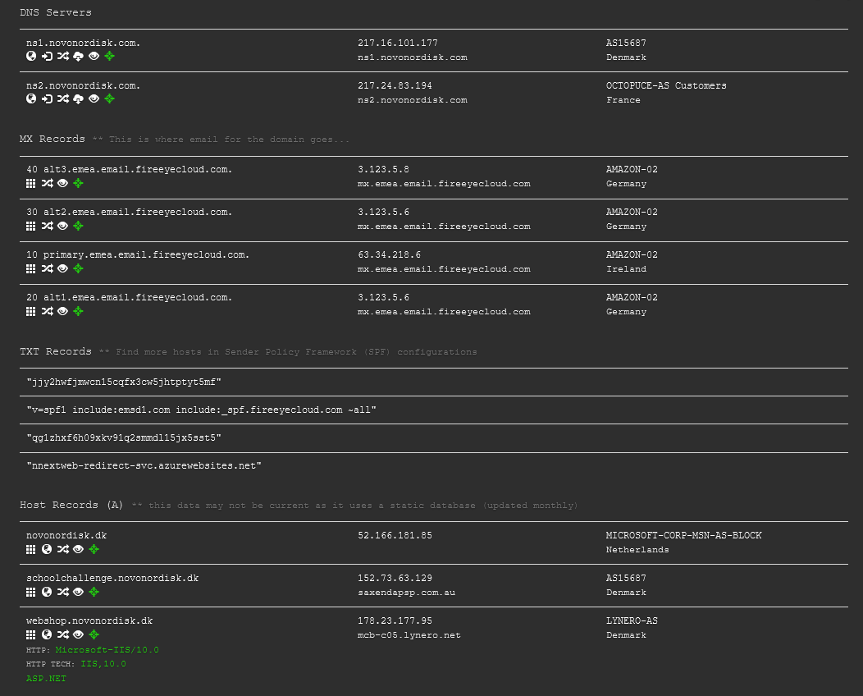Open the globe icon for webshop.novonordisk.dk
This screenshot has height=696, width=863.
46,634
